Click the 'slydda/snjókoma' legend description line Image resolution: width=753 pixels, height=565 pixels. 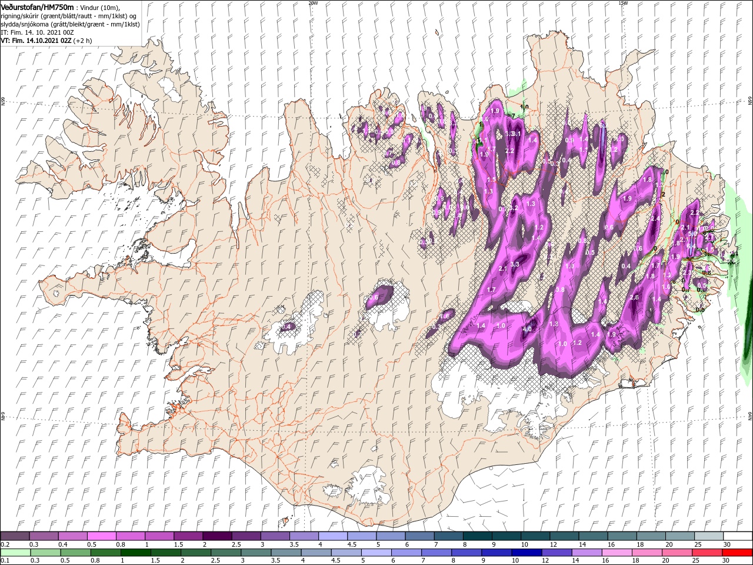pyautogui.click(x=70, y=24)
